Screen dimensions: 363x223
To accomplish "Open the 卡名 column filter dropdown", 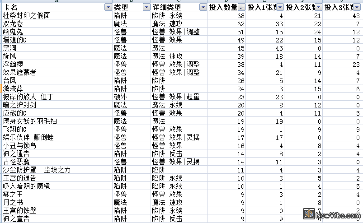I will pos(108,7).
